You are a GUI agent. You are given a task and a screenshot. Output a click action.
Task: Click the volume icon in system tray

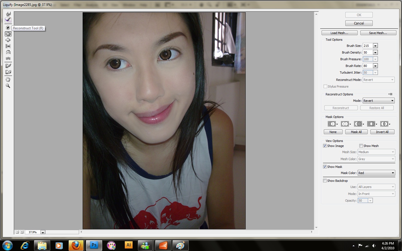(x=374, y=246)
